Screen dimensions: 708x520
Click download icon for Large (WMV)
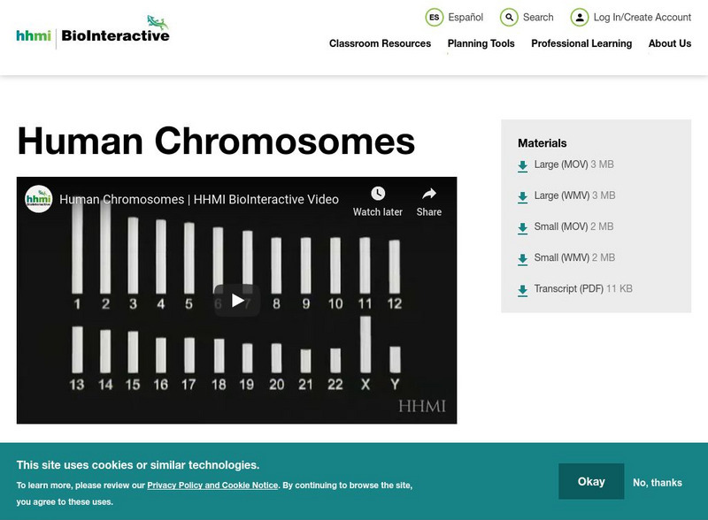coord(522,197)
